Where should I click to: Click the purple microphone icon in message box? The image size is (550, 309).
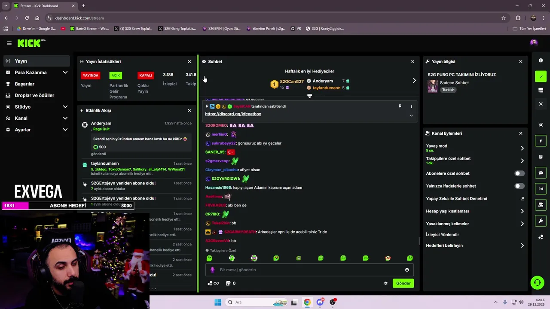(x=213, y=270)
